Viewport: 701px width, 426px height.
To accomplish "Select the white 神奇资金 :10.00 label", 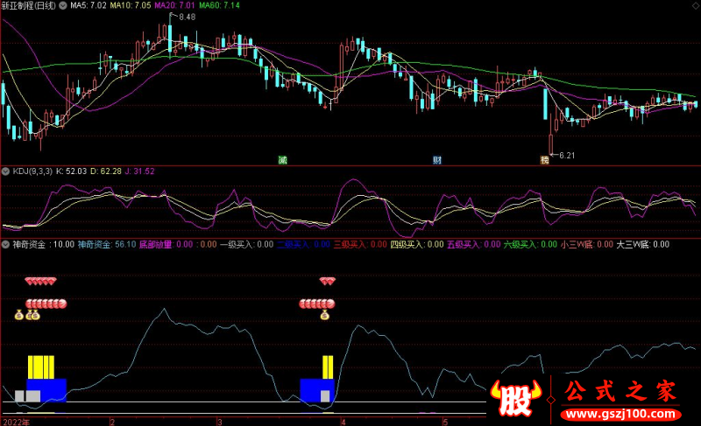I will [x=43, y=244].
